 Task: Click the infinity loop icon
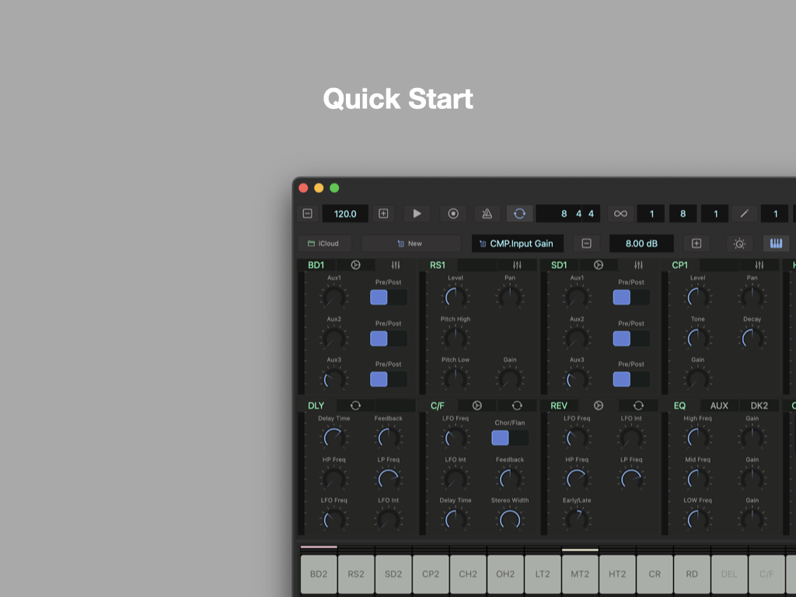point(620,214)
